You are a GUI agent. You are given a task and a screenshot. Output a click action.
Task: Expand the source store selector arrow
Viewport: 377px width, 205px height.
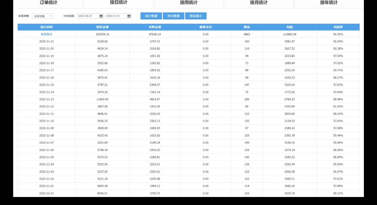tap(50, 16)
